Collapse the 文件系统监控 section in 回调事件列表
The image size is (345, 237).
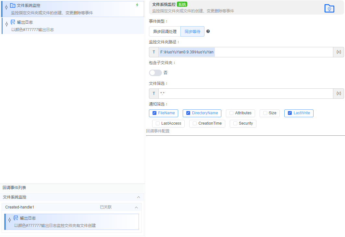pos(139,197)
